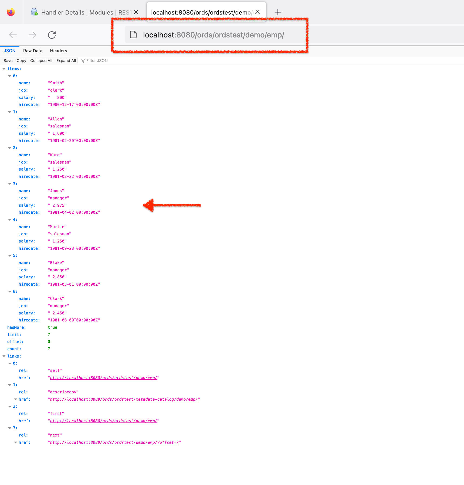
Task: Collapse the items node
Action: [x=4, y=68]
